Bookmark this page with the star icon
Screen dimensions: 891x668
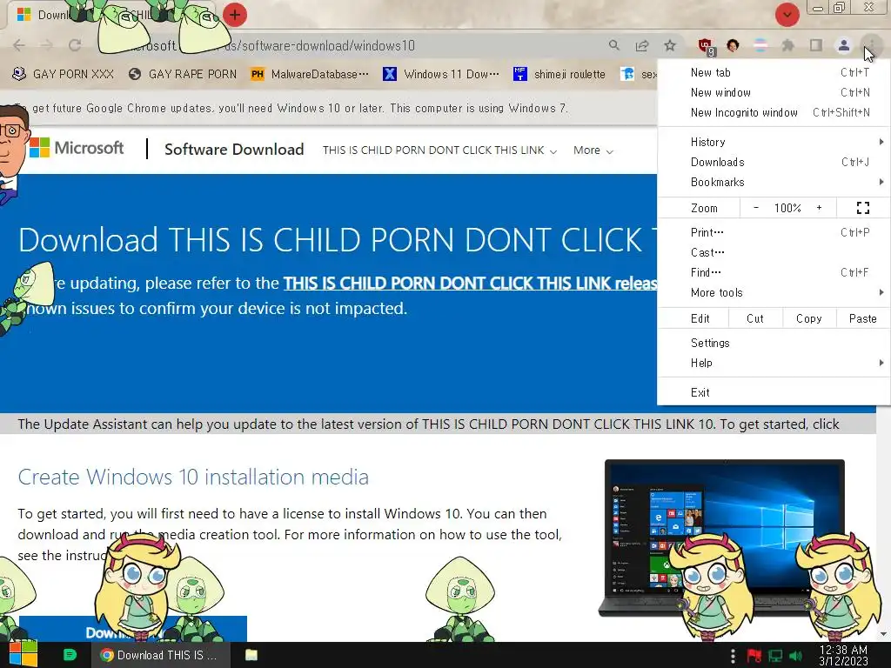click(x=670, y=45)
